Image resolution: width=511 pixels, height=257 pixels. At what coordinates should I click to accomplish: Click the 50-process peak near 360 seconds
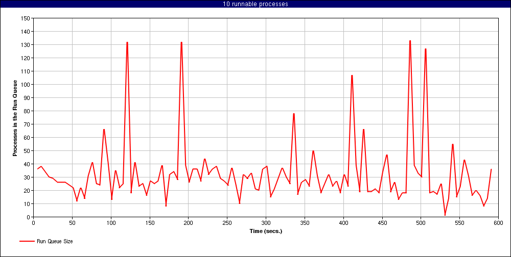[313, 151]
